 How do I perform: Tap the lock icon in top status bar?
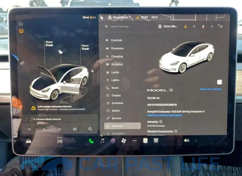[x=102, y=17]
